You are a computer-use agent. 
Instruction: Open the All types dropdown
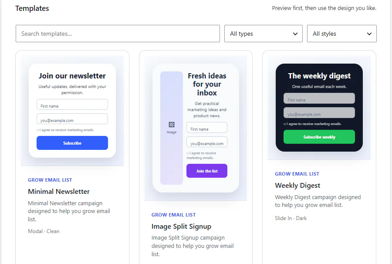pos(264,34)
